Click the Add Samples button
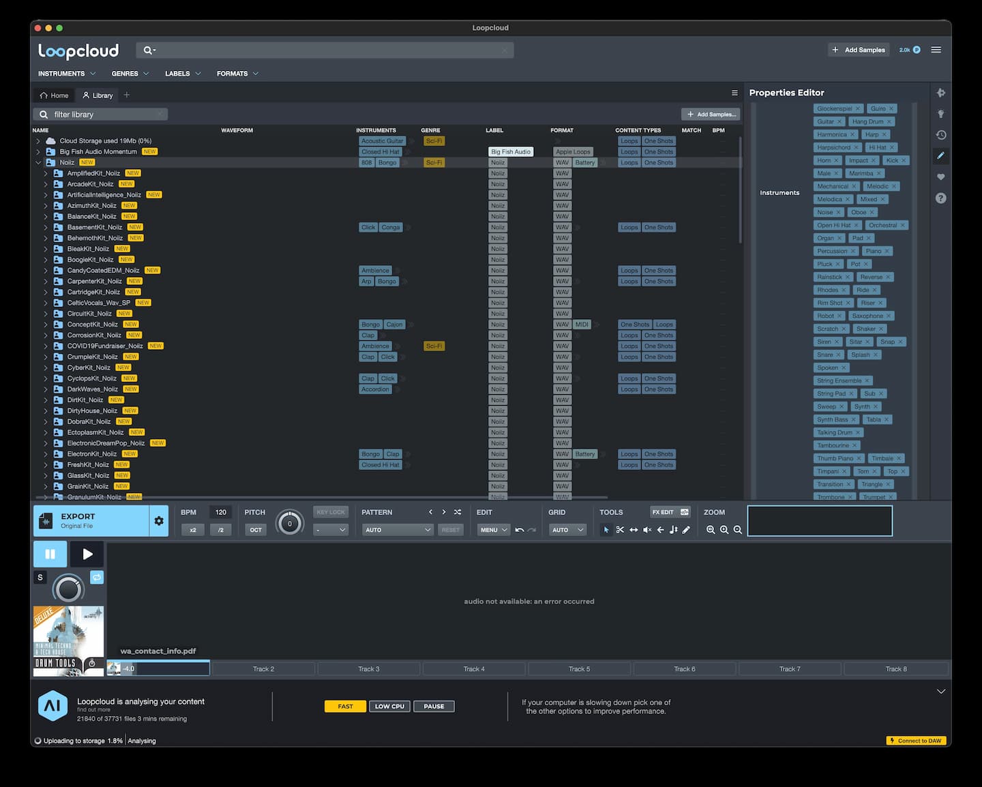This screenshot has width=982, height=787. pyautogui.click(x=859, y=49)
